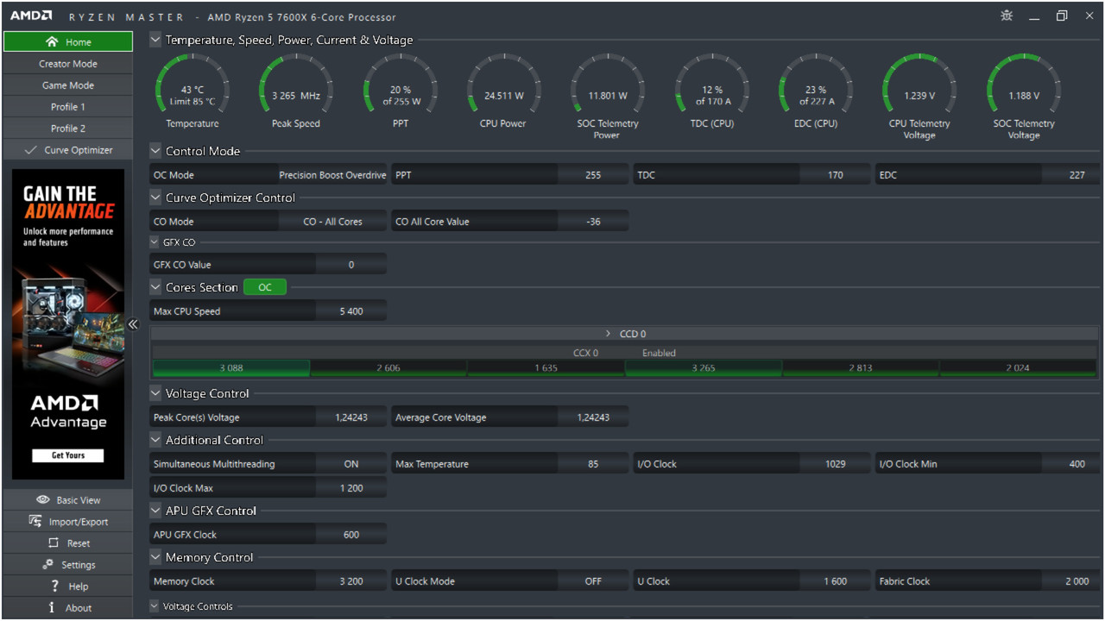Click CO All Core Value field -36
Screen dimensions: 1105x621
[x=593, y=222]
